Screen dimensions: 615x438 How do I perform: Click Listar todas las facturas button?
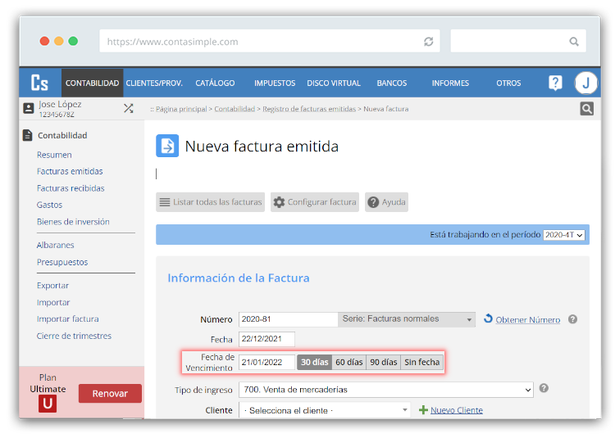point(210,202)
